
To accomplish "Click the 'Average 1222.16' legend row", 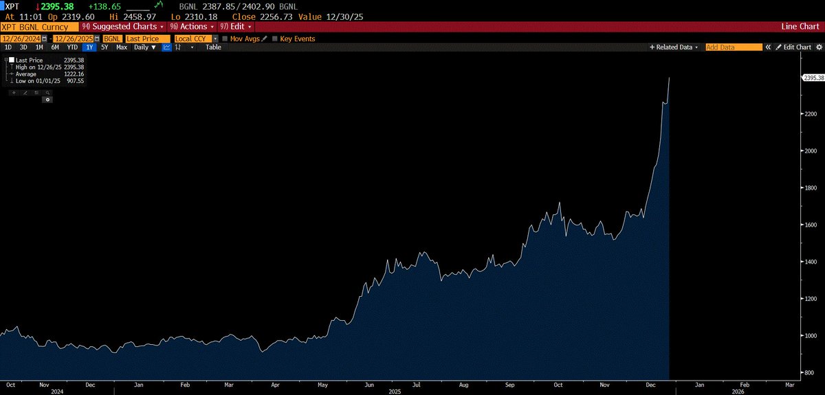I will tap(49, 74).
